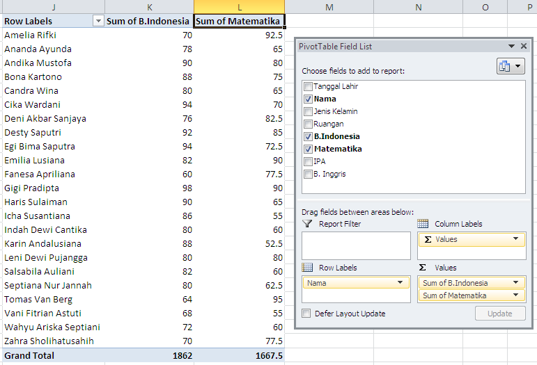The height and width of the screenshot is (365, 537).
Task: Select Tomas Van Berg's Matematika value 95
Action: [239, 300]
